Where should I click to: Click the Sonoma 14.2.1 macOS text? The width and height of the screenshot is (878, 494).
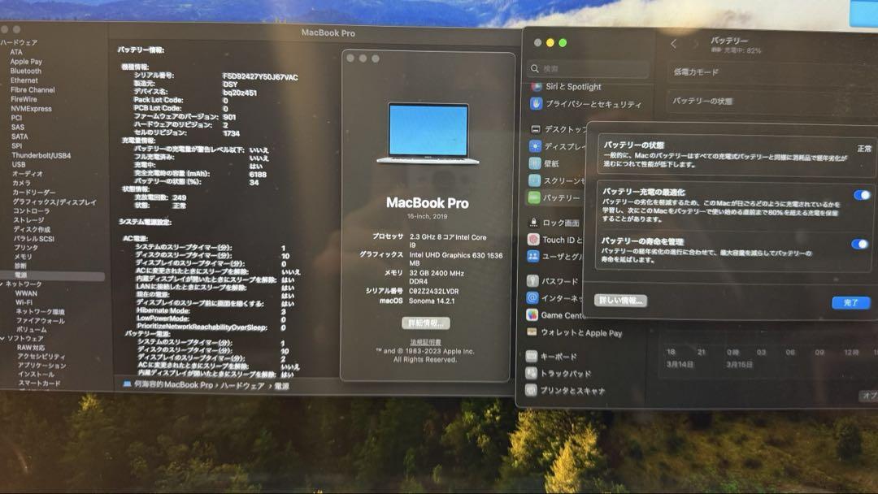(x=432, y=301)
